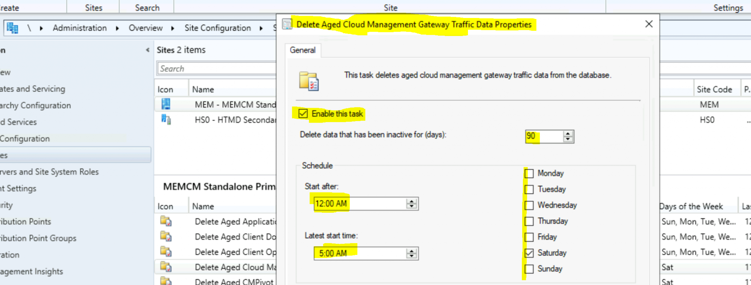Click the Start after time field
This screenshot has height=285, width=751.
click(x=360, y=204)
